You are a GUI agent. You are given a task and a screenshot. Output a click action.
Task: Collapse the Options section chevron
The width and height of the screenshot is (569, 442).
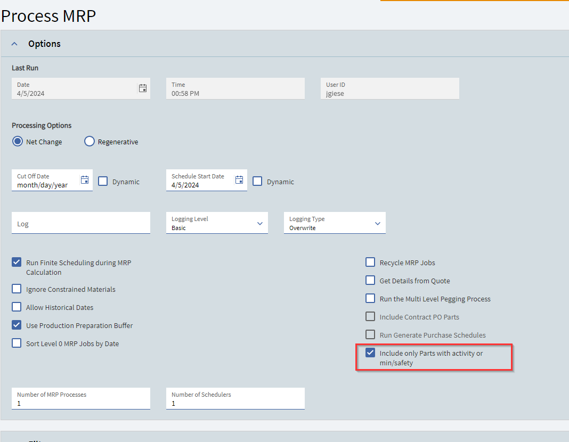click(x=14, y=44)
